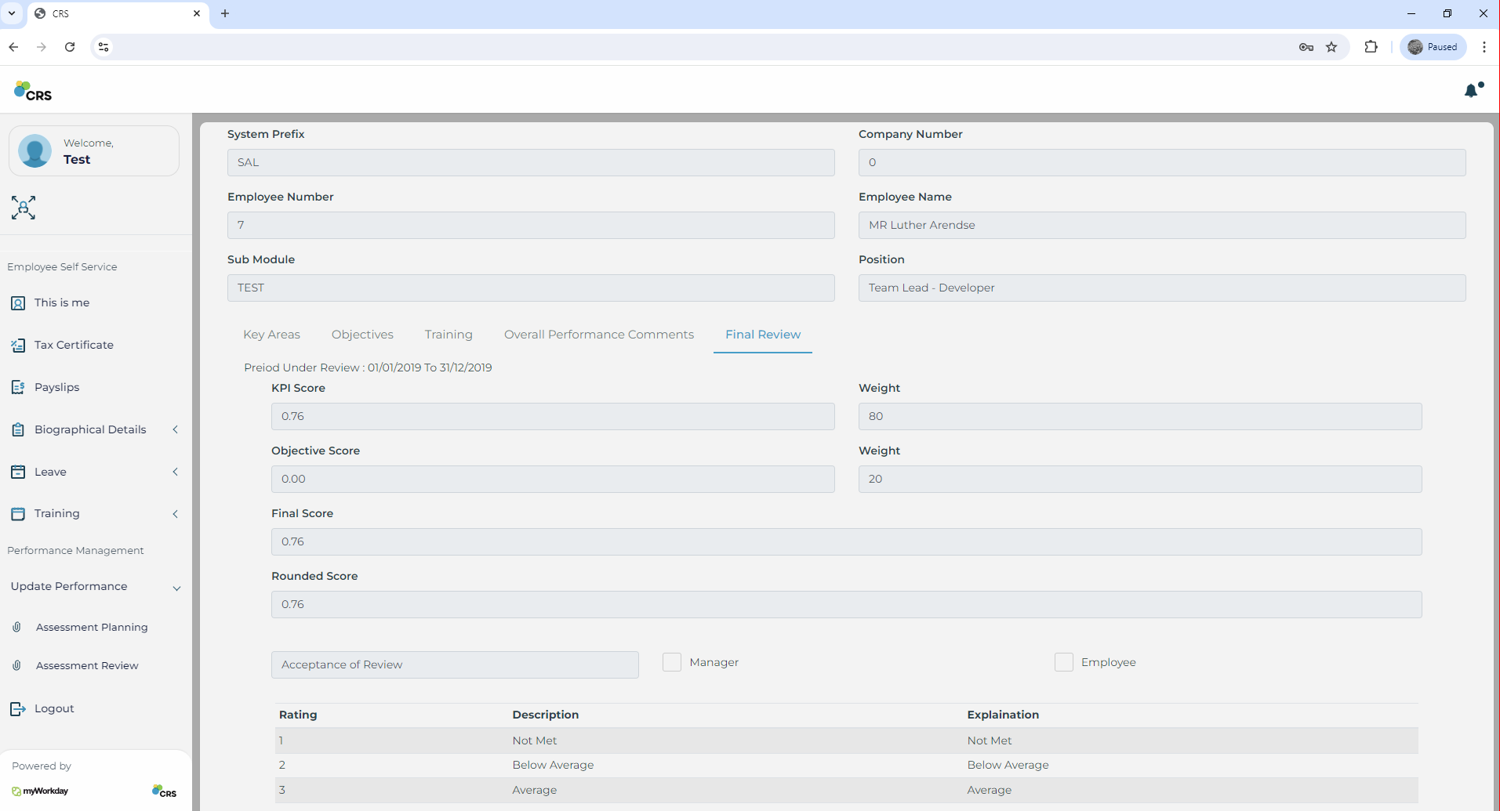The height and width of the screenshot is (811, 1500).
Task: Click the password key icon in address bar
Action: click(x=1306, y=47)
